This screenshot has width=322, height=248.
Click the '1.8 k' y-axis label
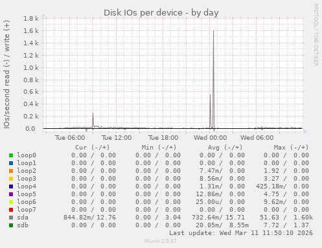point(31,19)
